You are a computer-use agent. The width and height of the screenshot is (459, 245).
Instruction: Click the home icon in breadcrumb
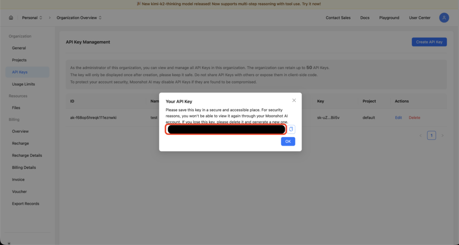(11, 18)
